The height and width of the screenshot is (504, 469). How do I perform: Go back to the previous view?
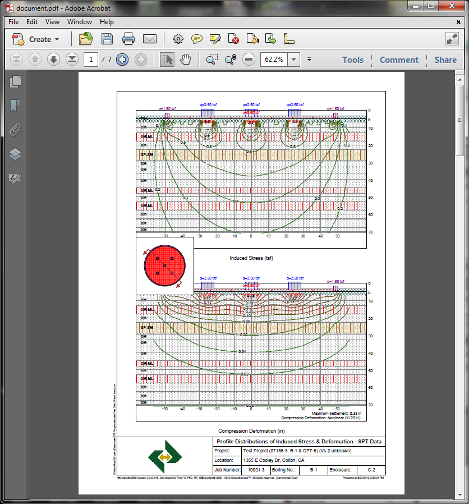tap(122, 59)
